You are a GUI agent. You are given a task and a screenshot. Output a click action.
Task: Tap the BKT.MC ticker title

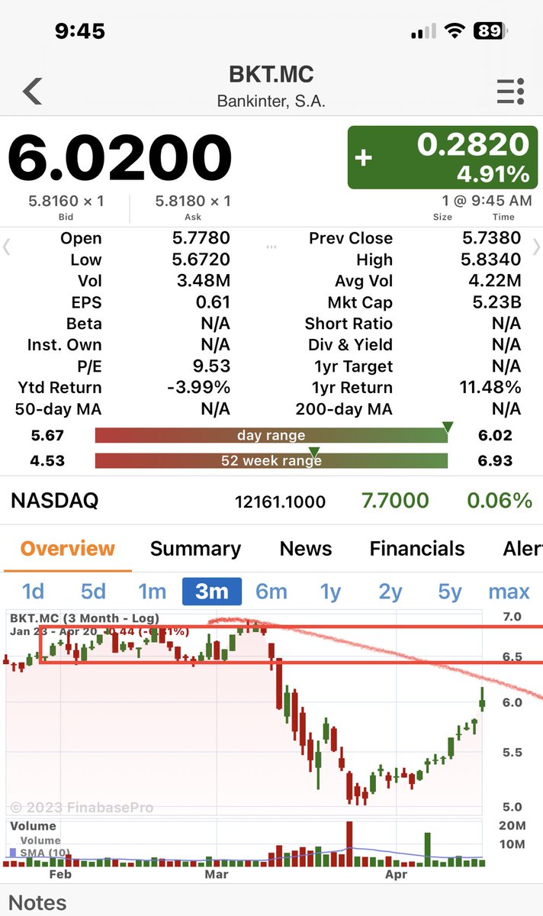click(271, 75)
